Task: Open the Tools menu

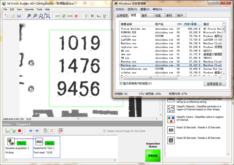Action: pyautogui.click(x=39, y=9)
